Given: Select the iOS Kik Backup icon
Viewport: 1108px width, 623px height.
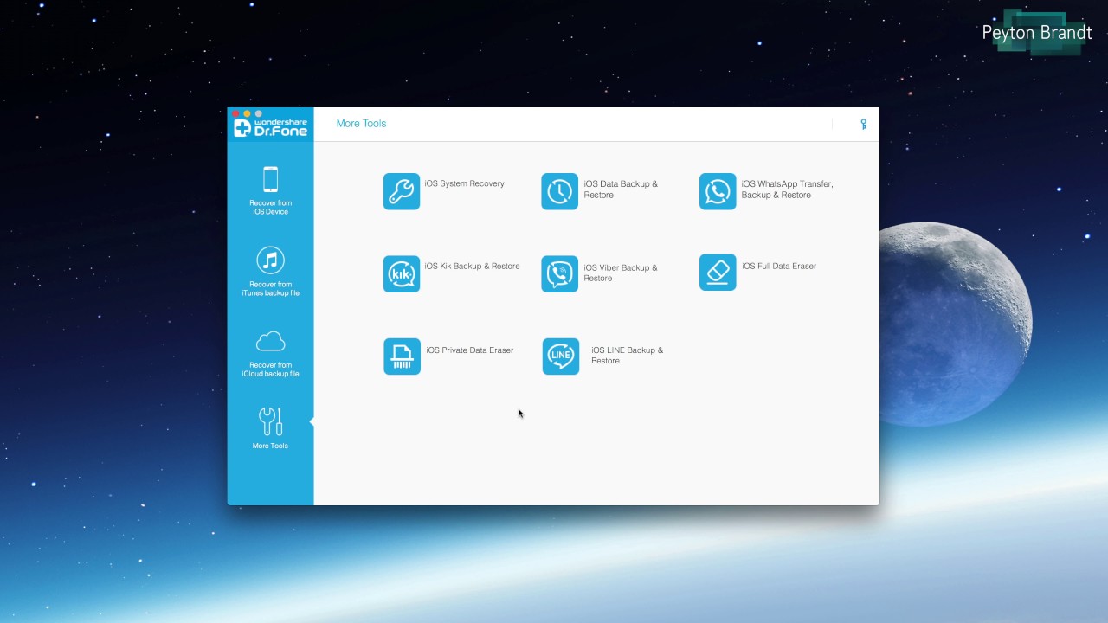Looking at the screenshot, I should [402, 274].
